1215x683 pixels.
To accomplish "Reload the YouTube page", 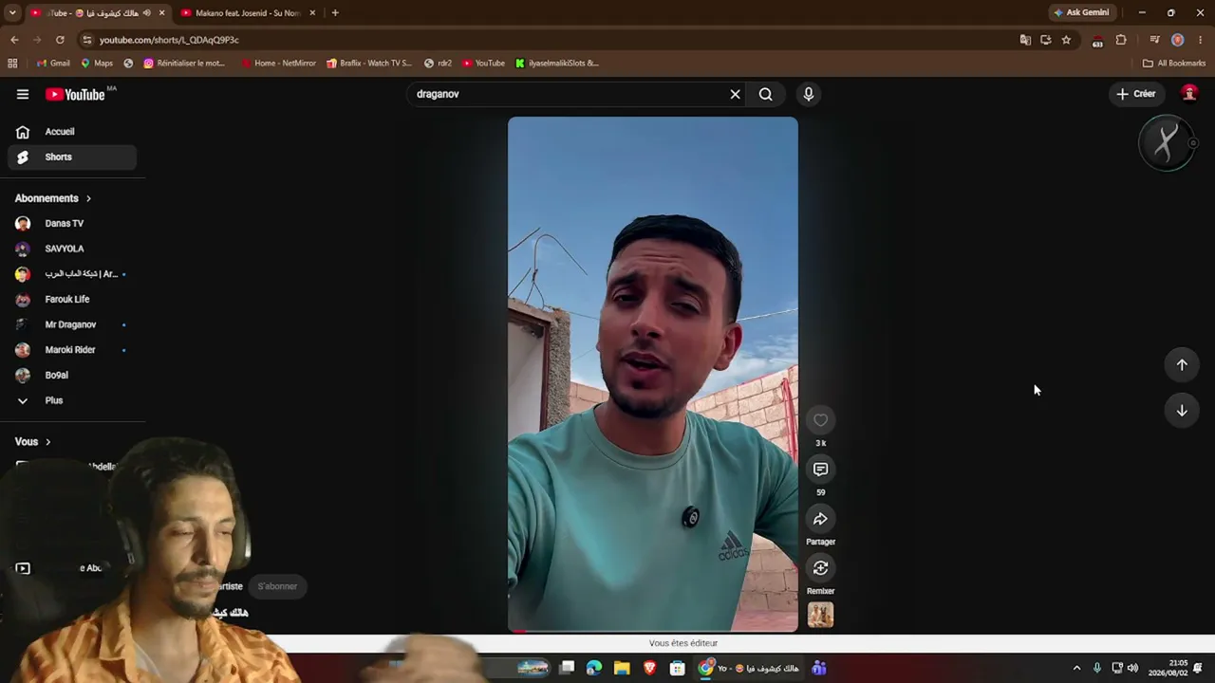I will (x=60, y=40).
